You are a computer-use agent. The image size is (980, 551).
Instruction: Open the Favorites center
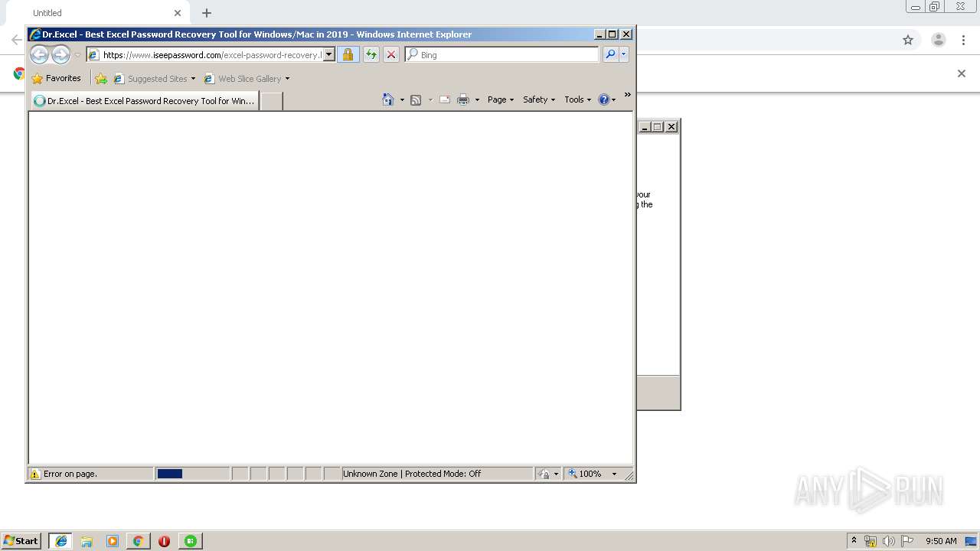pos(56,78)
